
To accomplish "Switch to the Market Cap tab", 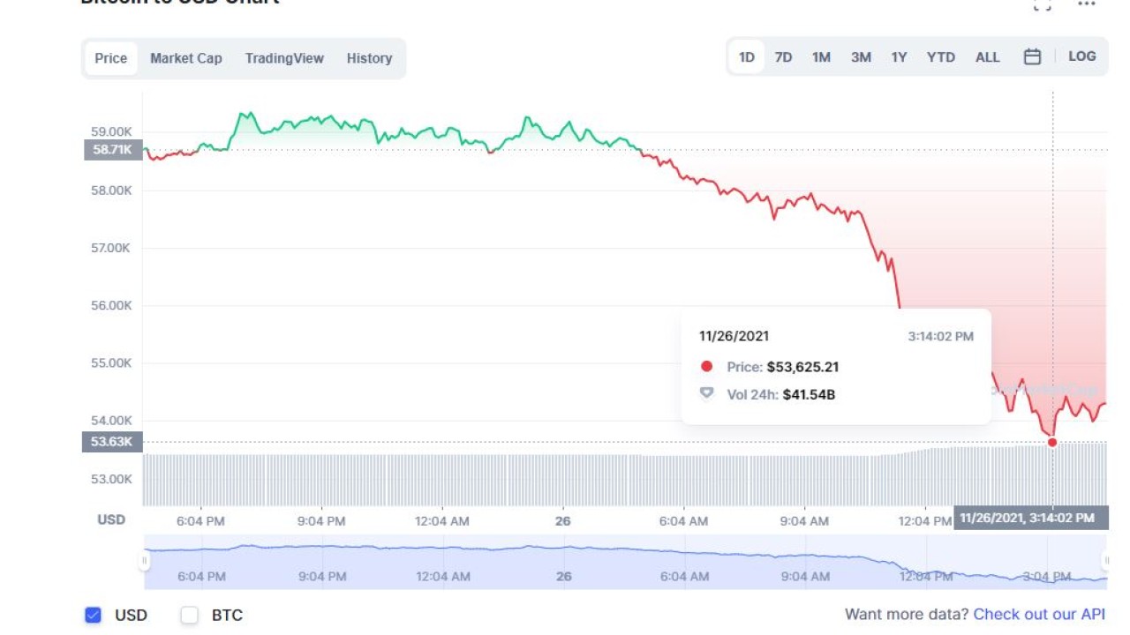I will [185, 58].
